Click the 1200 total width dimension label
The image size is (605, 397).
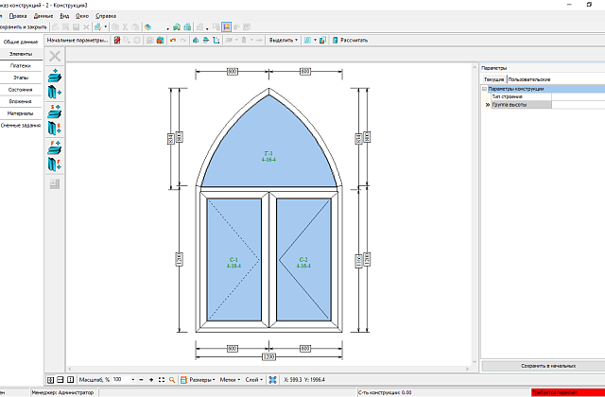coord(268,357)
